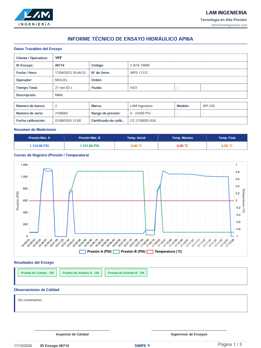Click the Presión (PSI) axis label
The width and height of the screenshot is (261, 348).
click(17, 201)
